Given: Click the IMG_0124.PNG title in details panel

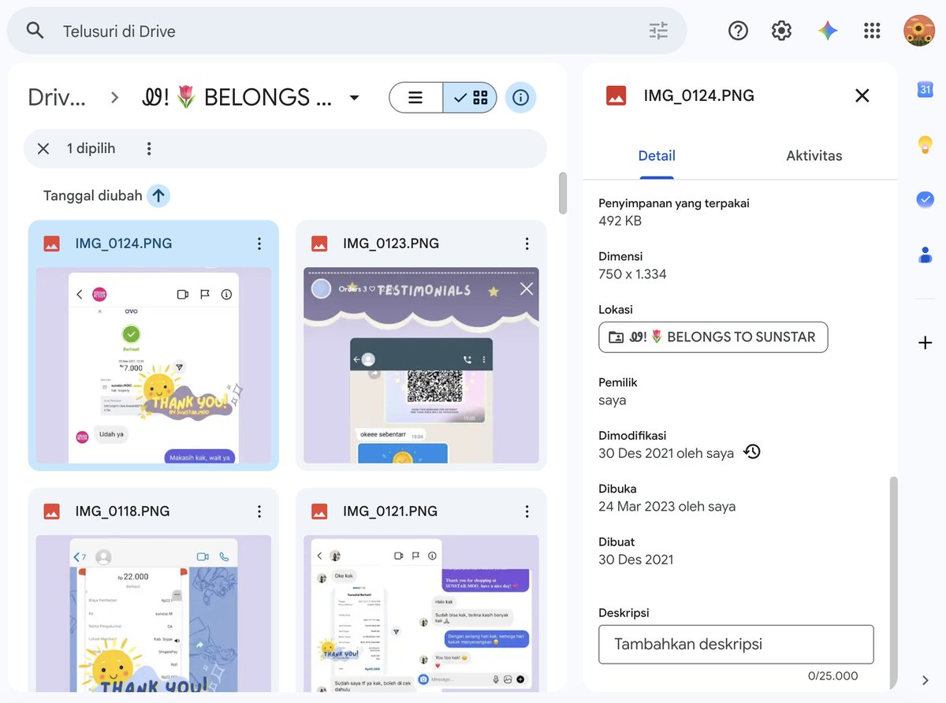Looking at the screenshot, I should pyautogui.click(x=699, y=95).
